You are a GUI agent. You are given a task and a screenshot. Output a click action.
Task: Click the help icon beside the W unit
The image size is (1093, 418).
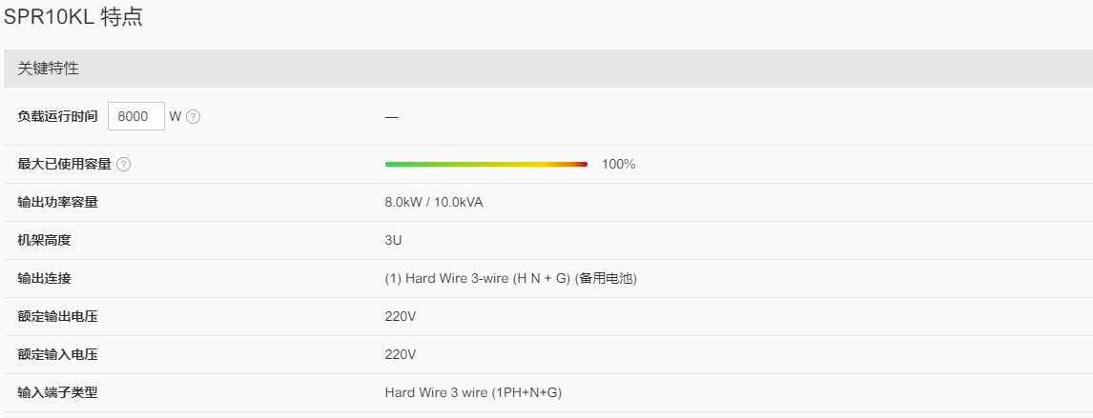click(x=193, y=117)
